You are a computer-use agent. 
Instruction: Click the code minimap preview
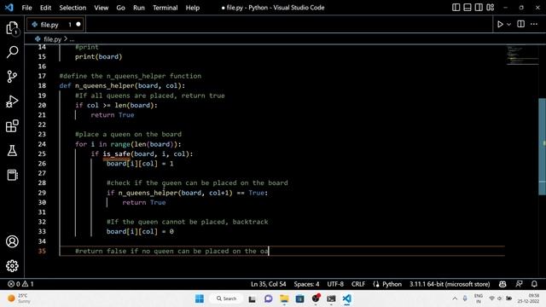[x=522, y=55]
